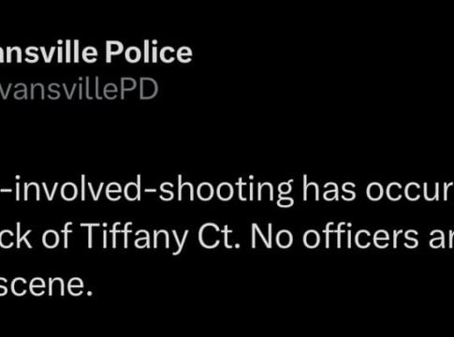Click the word "of" before Tiffany

pyautogui.click(x=57, y=236)
